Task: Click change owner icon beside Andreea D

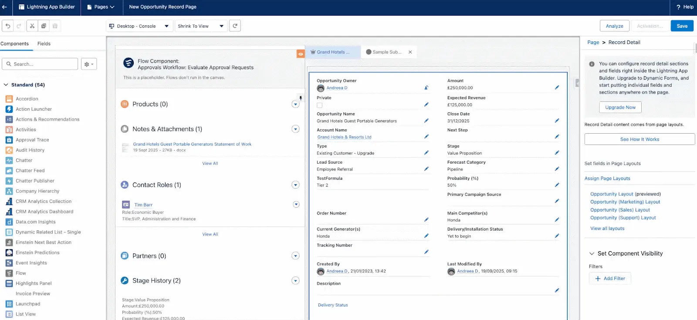Action: tap(426, 88)
